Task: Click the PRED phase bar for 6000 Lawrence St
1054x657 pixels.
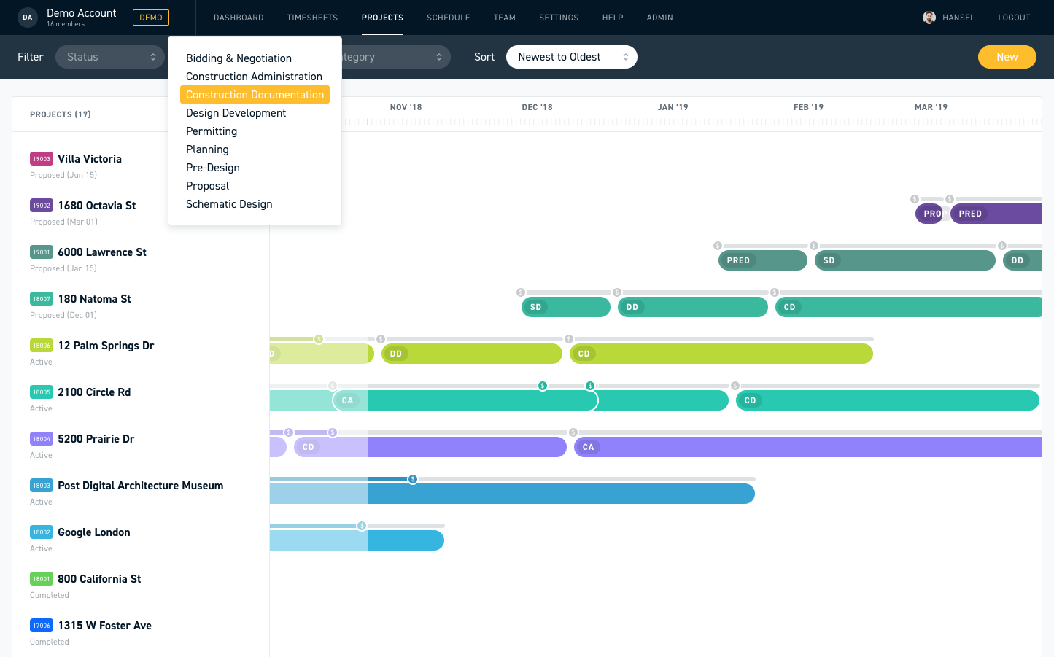Action: tap(763, 260)
